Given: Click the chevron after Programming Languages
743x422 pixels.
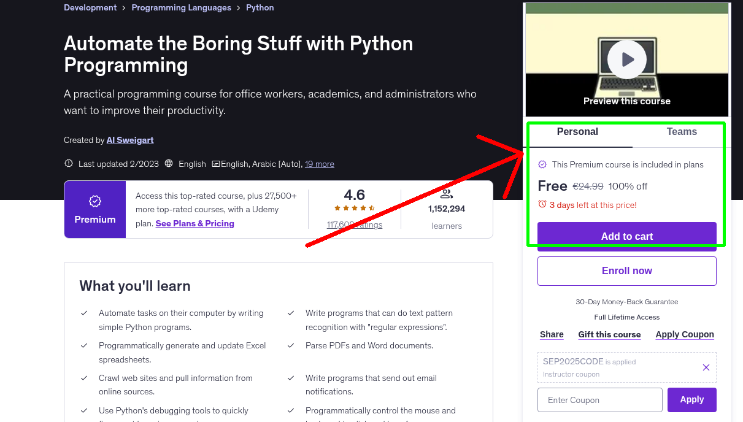Looking at the screenshot, I should tap(239, 8).
